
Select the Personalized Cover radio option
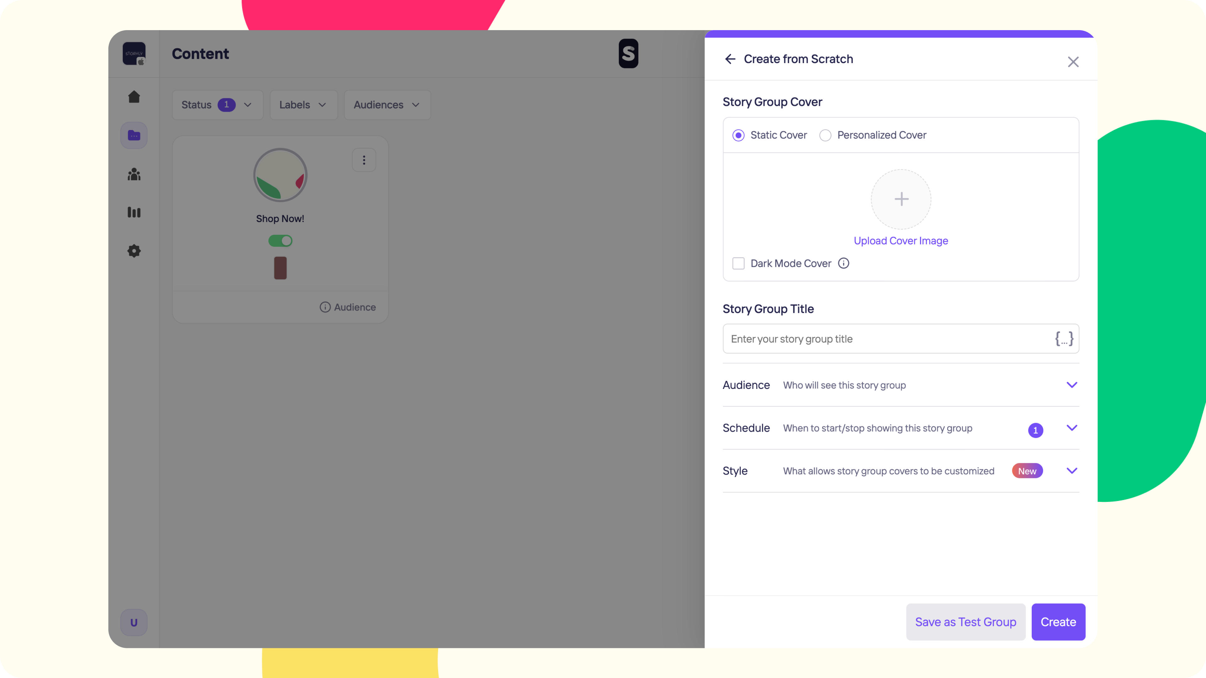point(825,135)
